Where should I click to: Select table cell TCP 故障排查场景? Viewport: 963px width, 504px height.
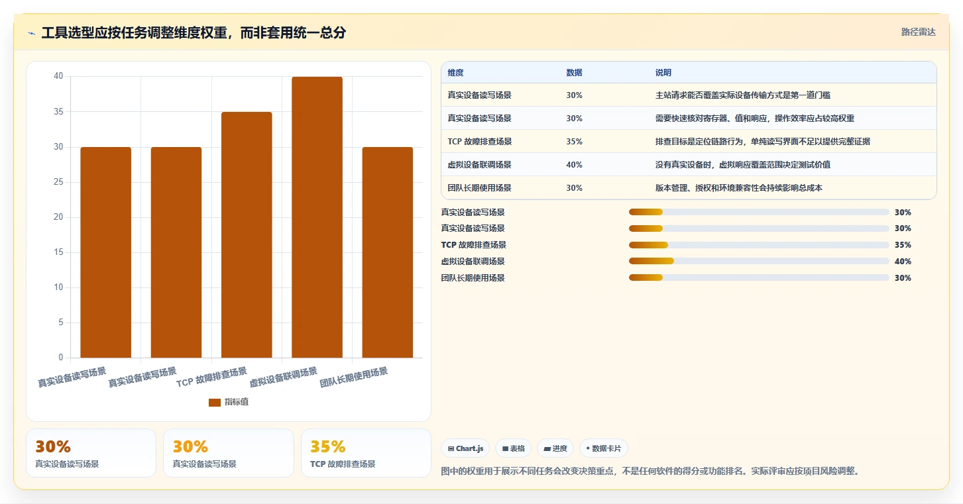click(479, 142)
